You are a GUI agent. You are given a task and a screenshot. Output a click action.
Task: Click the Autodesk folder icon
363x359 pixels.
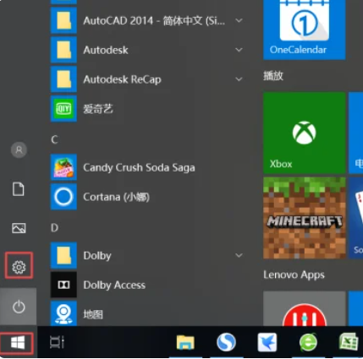pyautogui.click(x=63, y=50)
